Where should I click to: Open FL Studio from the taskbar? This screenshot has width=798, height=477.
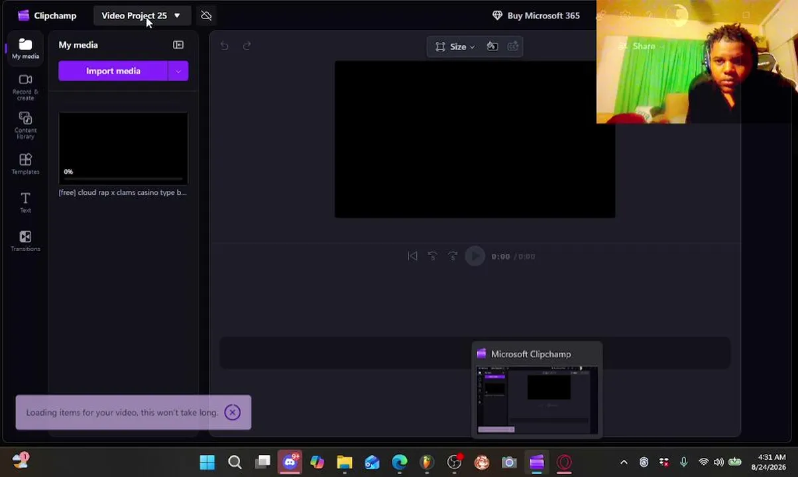point(426,462)
